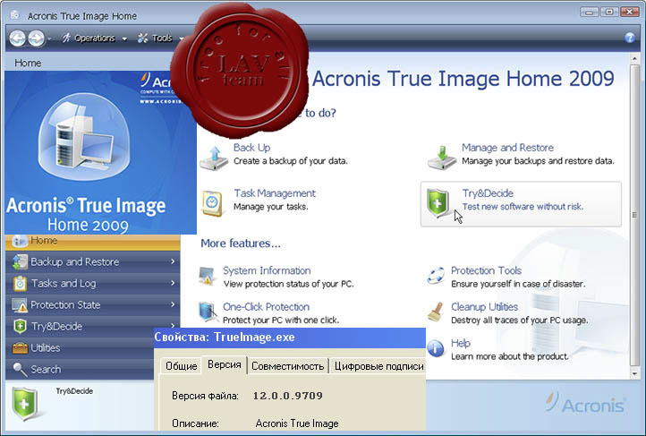The height and width of the screenshot is (436, 646).
Task: Click the Protection Tools lifebuoy icon
Action: tap(436, 276)
